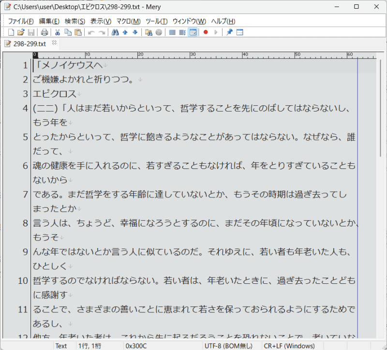This screenshot has width=387, height=350.
Task: Click the Copy icon in toolbar
Action: point(67,32)
